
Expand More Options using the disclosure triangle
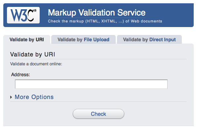click(11, 97)
